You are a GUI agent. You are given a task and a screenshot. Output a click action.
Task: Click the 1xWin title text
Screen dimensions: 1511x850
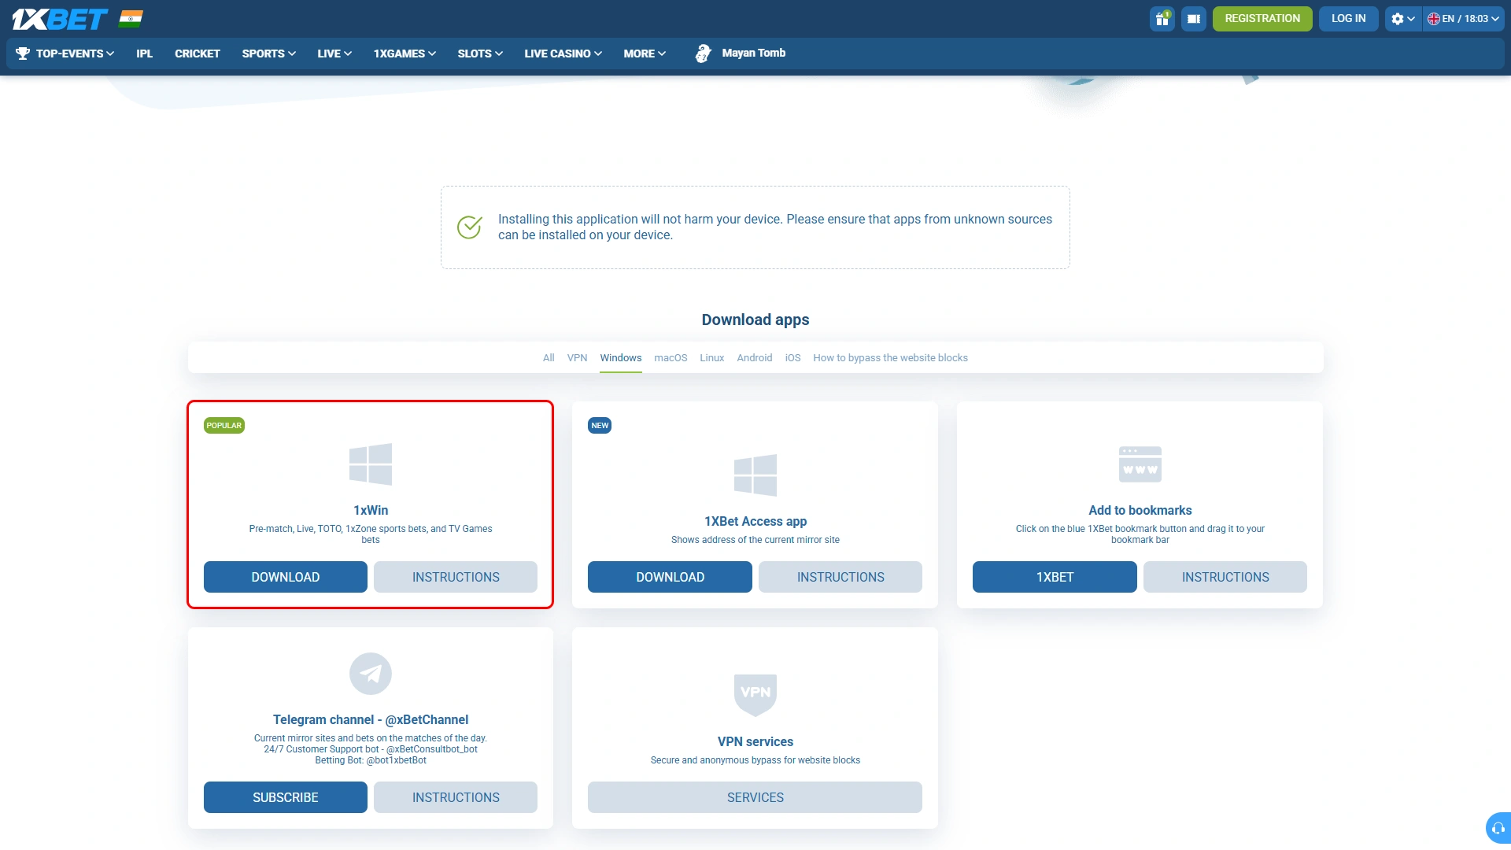371,511
